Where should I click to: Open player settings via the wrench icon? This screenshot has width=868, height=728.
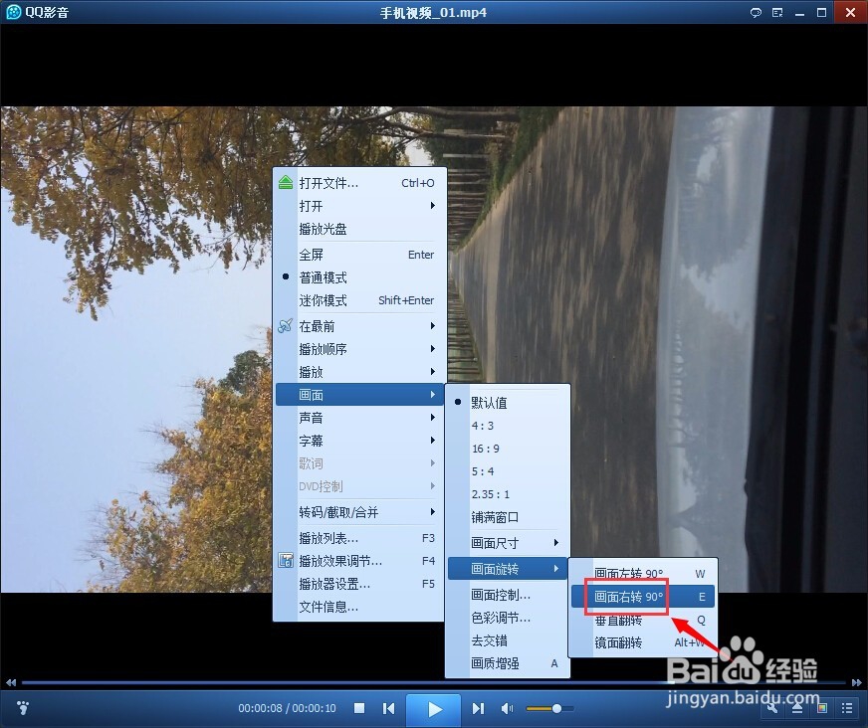point(771,708)
